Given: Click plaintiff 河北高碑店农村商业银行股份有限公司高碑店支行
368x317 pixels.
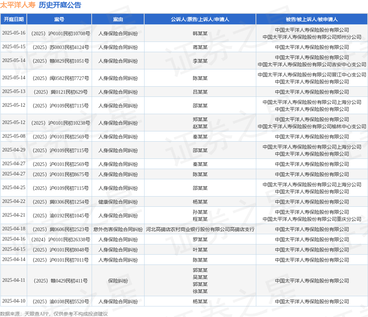Looking at the screenshot, I should 200,229.
